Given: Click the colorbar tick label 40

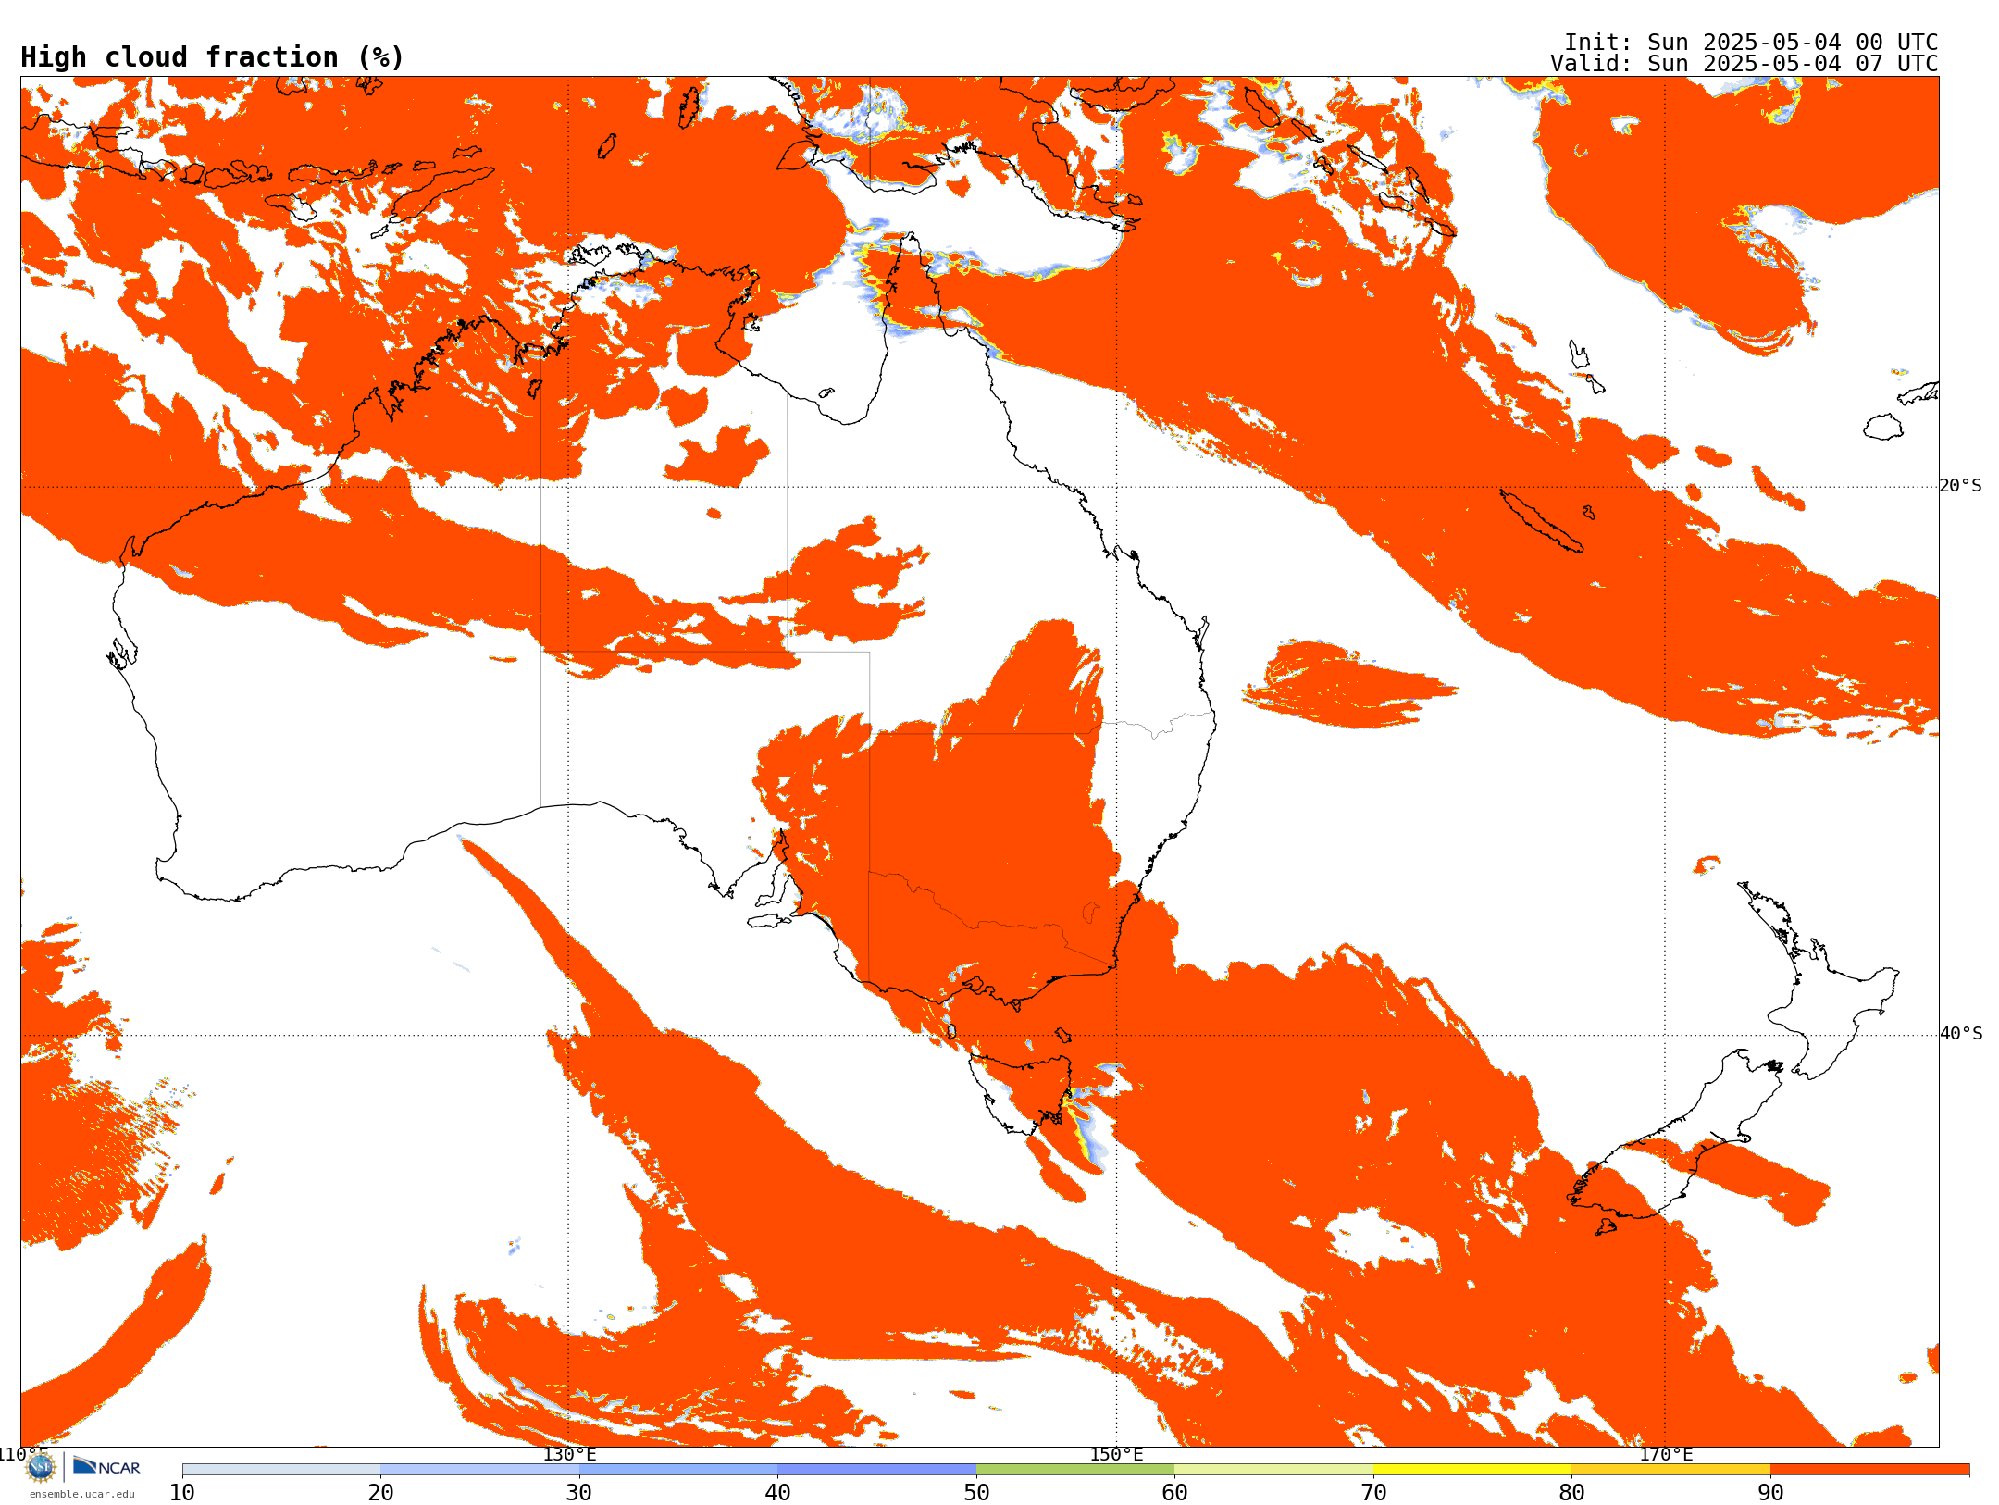Looking at the screenshot, I should (777, 1493).
